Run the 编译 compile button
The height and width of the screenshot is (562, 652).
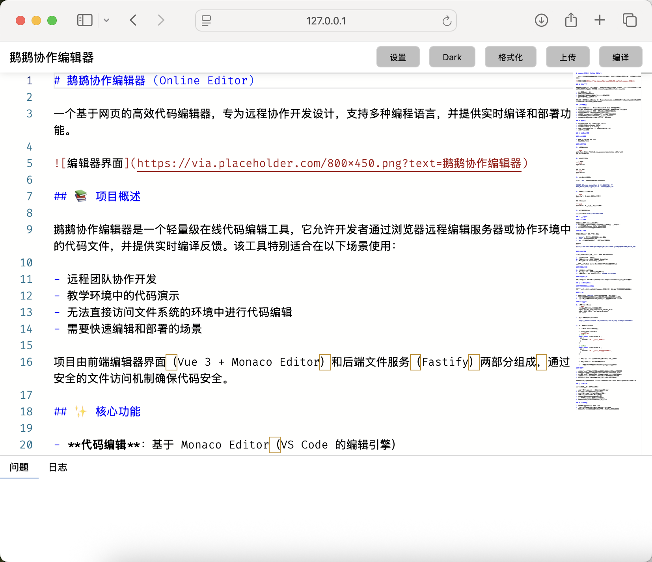coord(620,57)
